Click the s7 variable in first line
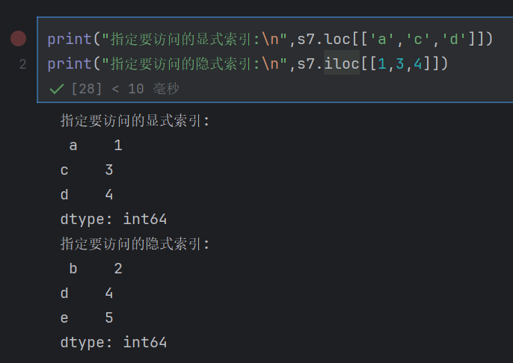The height and width of the screenshot is (363, 513). tap(306, 39)
